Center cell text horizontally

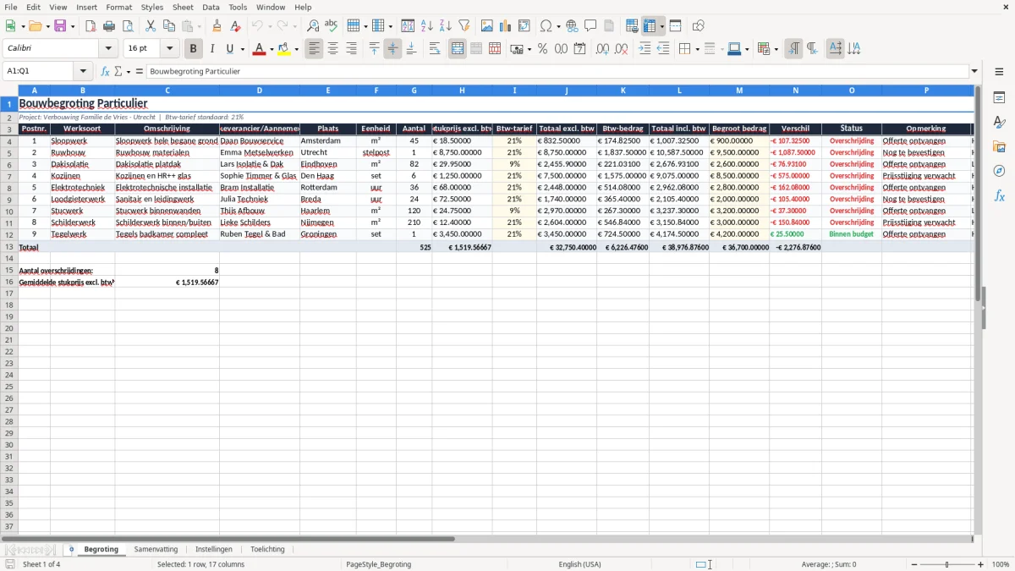click(x=332, y=49)
